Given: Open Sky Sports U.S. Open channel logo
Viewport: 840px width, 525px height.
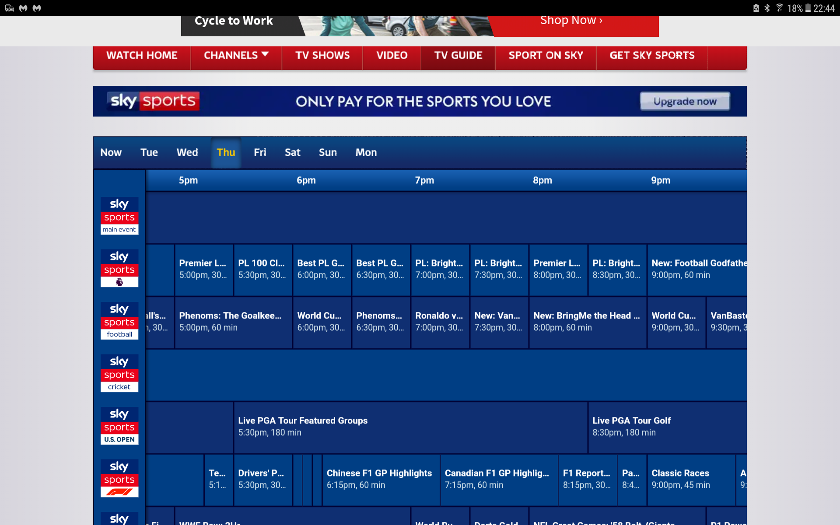Looking at the screenshot, I should coord(119,426).
